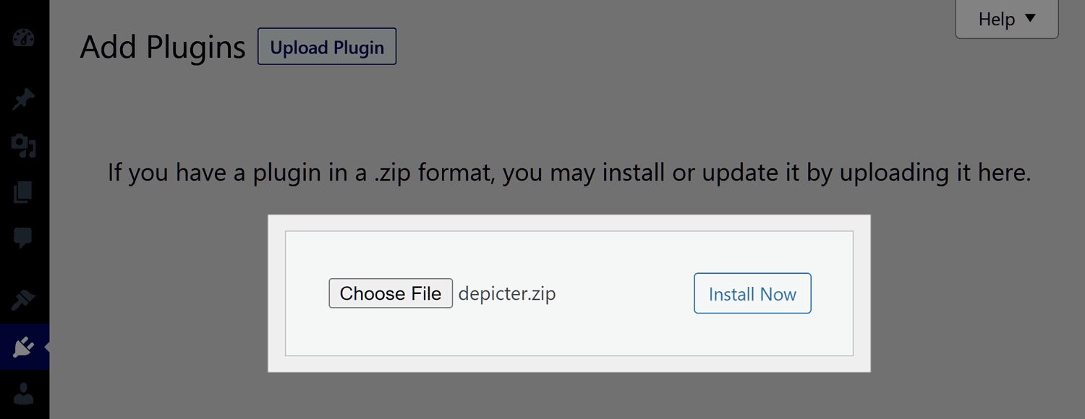Viewport: 1085px width, 419px height.
Task: Open Posts via the pushpin icon
Action: [23, 99]
